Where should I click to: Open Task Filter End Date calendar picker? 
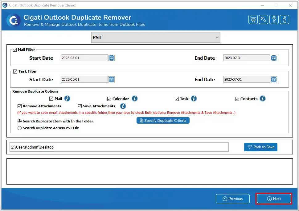tap(274, 79)
